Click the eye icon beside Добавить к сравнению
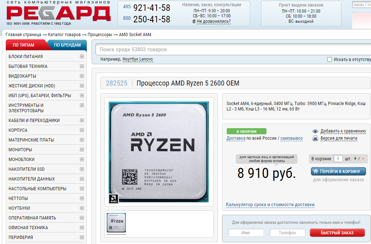This screenshot has width=371, height=244. point(315,131)
